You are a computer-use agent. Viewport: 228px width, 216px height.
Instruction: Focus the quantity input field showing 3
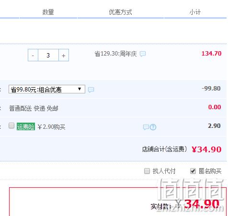tap(48, 55)
